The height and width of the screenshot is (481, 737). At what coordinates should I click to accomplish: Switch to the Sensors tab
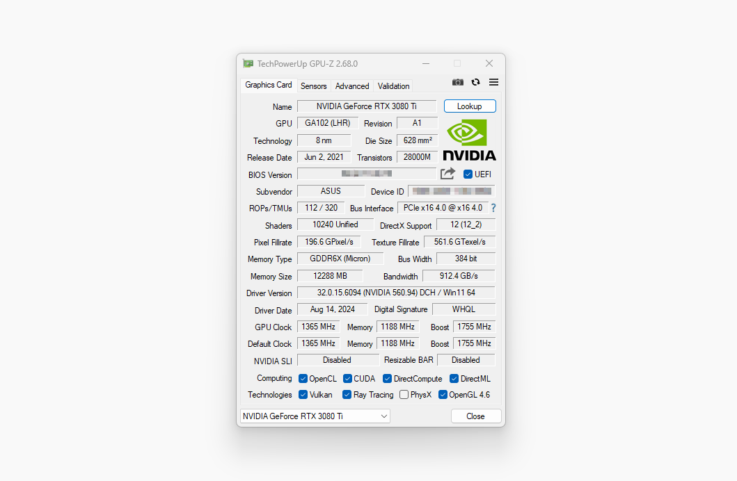click(313, 86)
